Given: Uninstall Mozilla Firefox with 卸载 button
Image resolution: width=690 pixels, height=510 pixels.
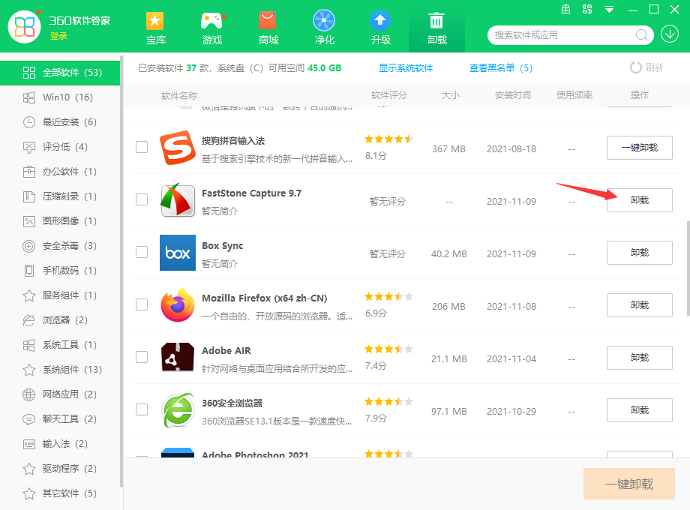Looking at the screenshot, I should click(640, 305).
